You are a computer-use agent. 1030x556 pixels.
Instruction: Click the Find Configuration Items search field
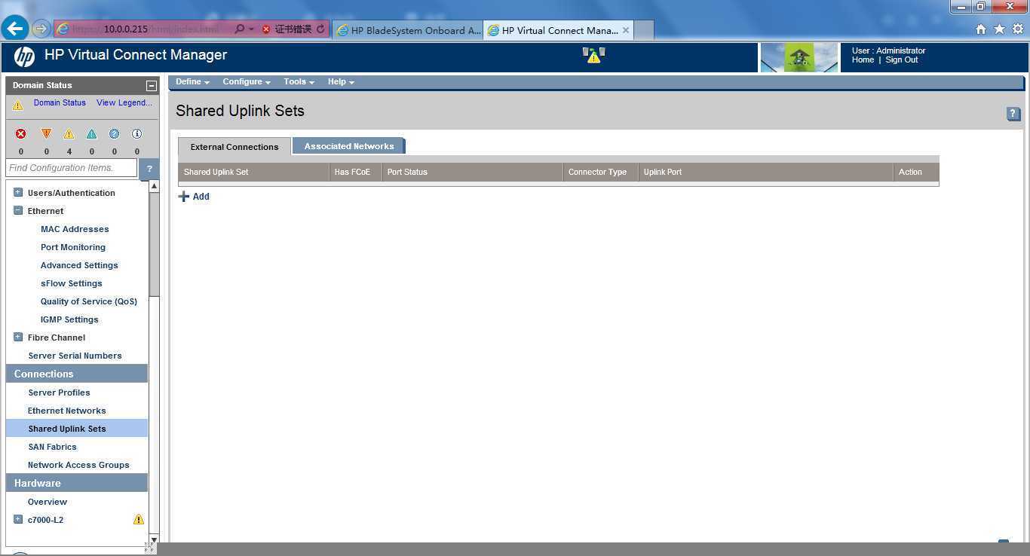click(x=72, y=168)
